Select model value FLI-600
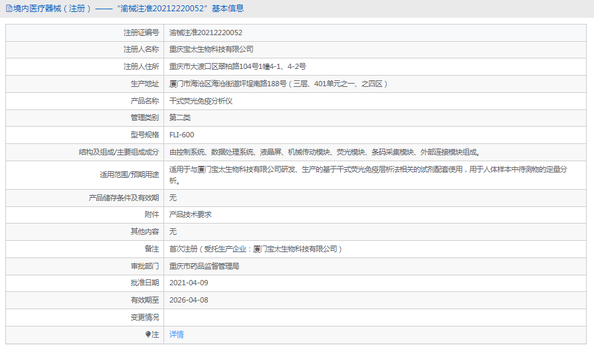The height and width of the screenshot is (349, 594). (x=182, y=135)
